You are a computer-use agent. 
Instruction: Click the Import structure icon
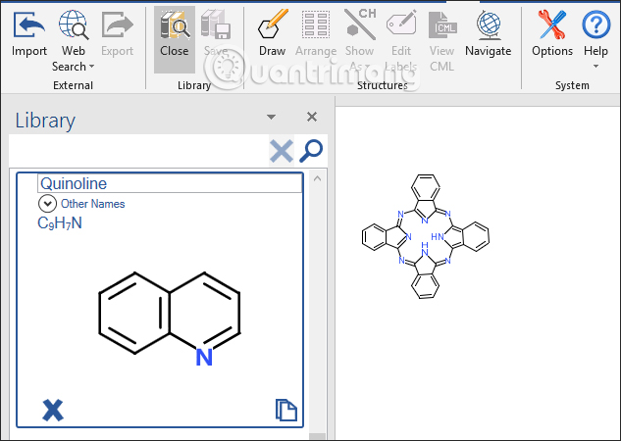28,25
